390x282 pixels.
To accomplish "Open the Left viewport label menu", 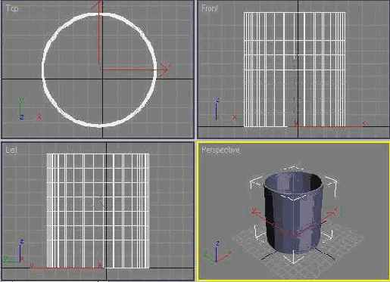I will click(x=11, y=150).
